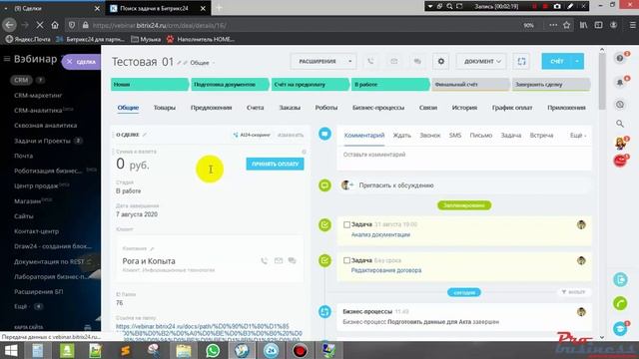Open WhatsApp from the taskbar
639x359 pixels.
click(x=213, y=350)
